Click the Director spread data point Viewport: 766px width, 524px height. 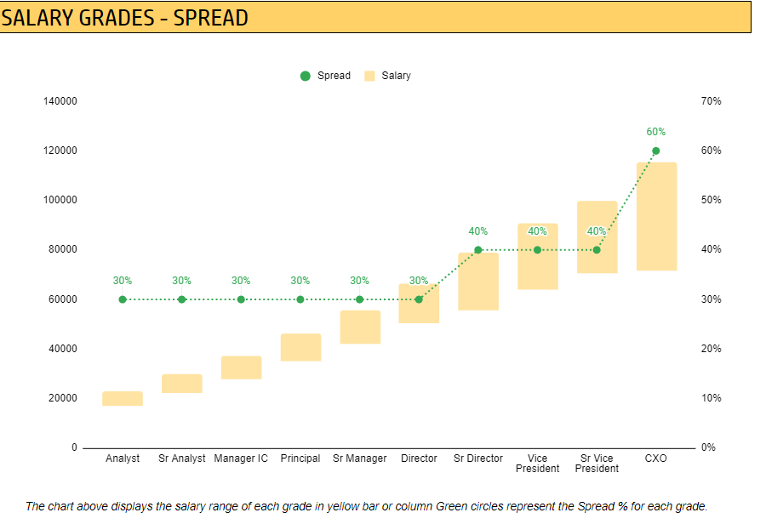click(419, 299)
